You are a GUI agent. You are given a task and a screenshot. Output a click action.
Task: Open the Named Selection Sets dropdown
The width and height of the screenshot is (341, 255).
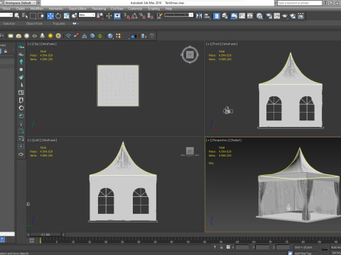pyautogui.click(x=179, y=15)
